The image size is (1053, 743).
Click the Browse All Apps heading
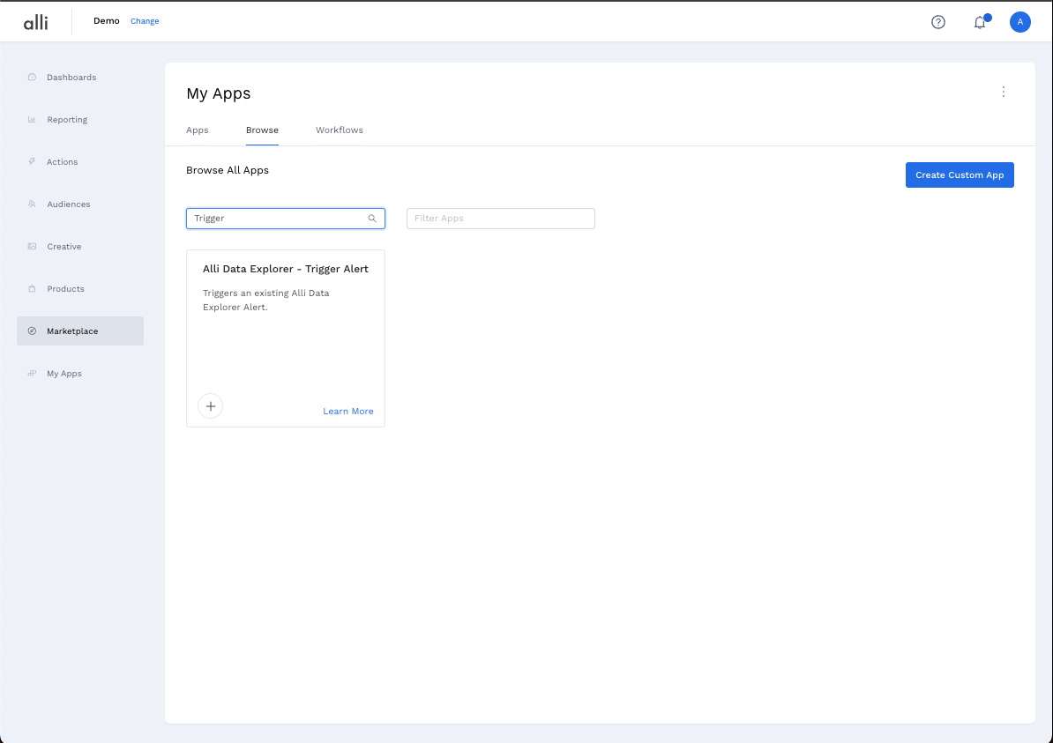point(228,170)
